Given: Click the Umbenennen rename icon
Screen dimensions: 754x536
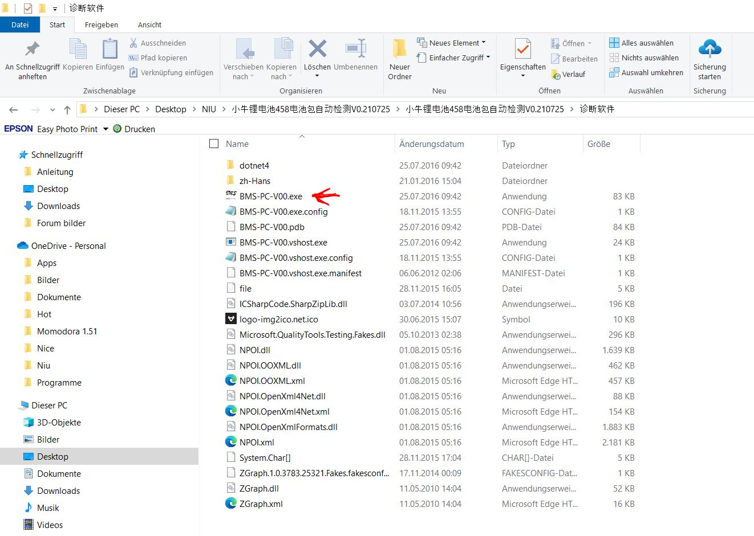Looking at the screenshot, I should (x=355, y=50).
